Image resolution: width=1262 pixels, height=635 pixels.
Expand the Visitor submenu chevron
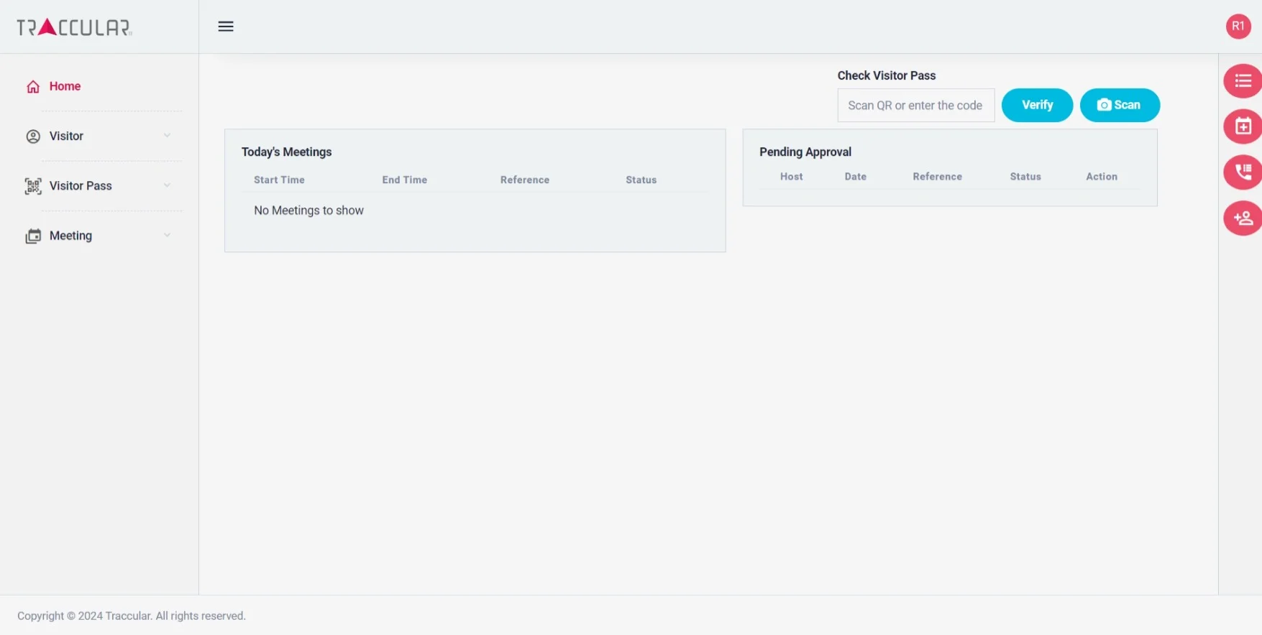point(167,136)
